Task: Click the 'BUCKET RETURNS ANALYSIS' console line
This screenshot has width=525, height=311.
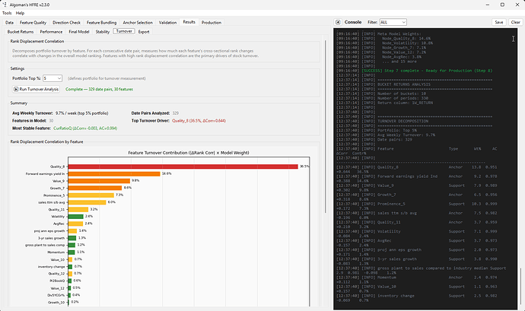Action: pyautogui.click(x=383, y=84)
